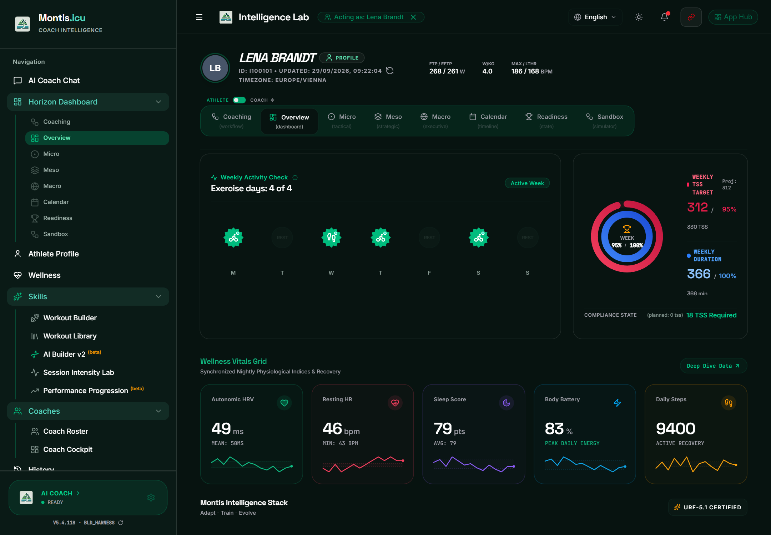This screenshot has width=771, height=535.
Task: Switch to the Micro tactical tab
Action: click(x=342, y=121)
